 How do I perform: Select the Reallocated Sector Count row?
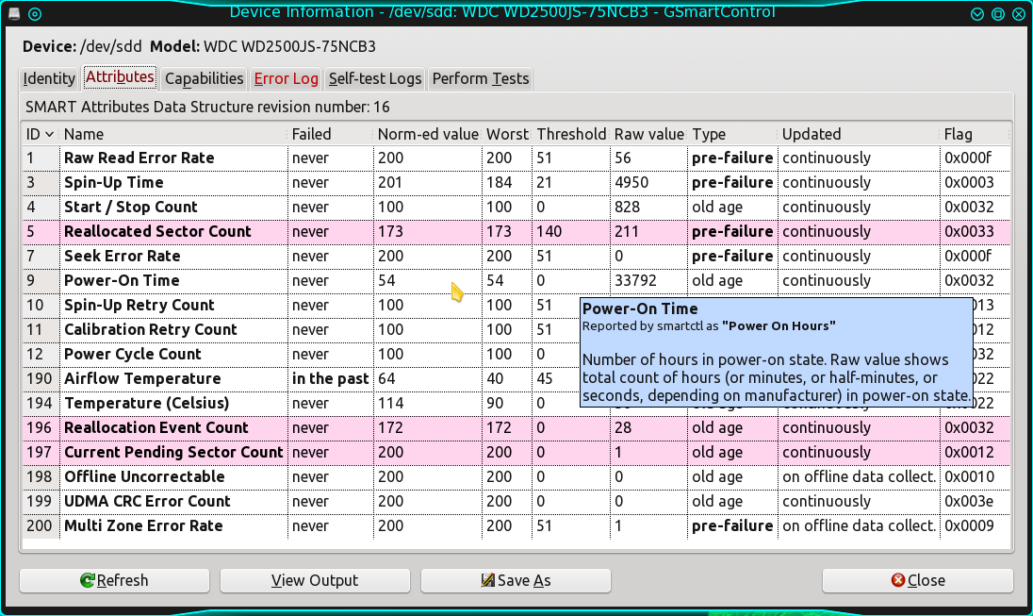click(516, 231)
